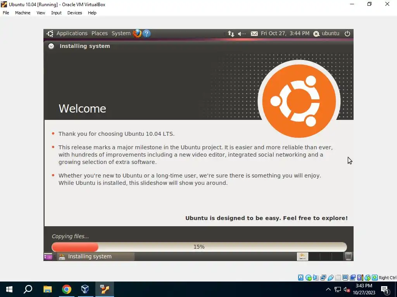Click the Welcome slideshow heading
The width and height of the screenshot is (397, 297).
[x=82, y=109]
